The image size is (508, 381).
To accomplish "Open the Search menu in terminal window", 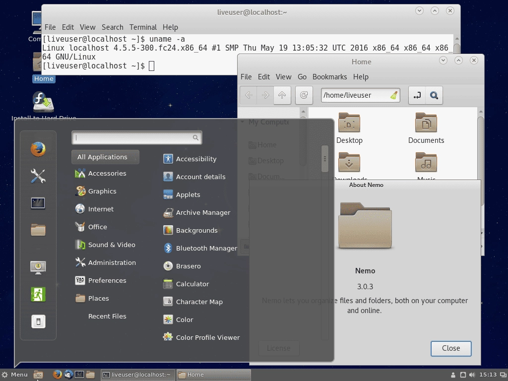I will [x=113, y=27].
